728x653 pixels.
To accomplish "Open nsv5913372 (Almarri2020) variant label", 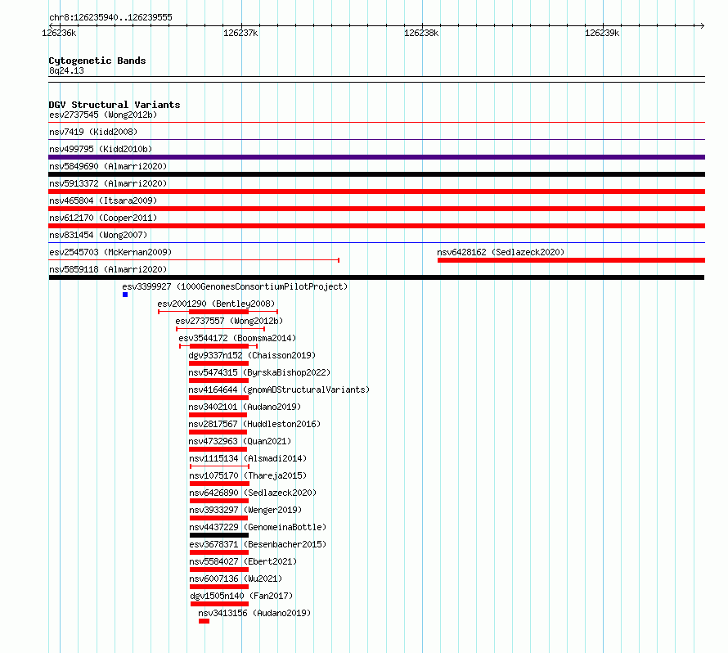I will [108, 183].
